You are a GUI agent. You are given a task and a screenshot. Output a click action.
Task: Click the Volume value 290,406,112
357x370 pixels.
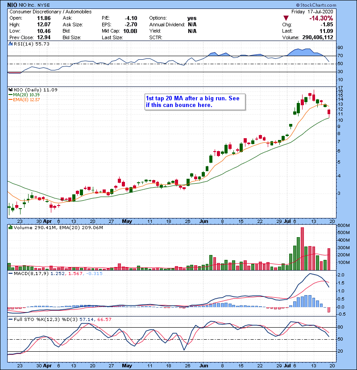[318, 37]
